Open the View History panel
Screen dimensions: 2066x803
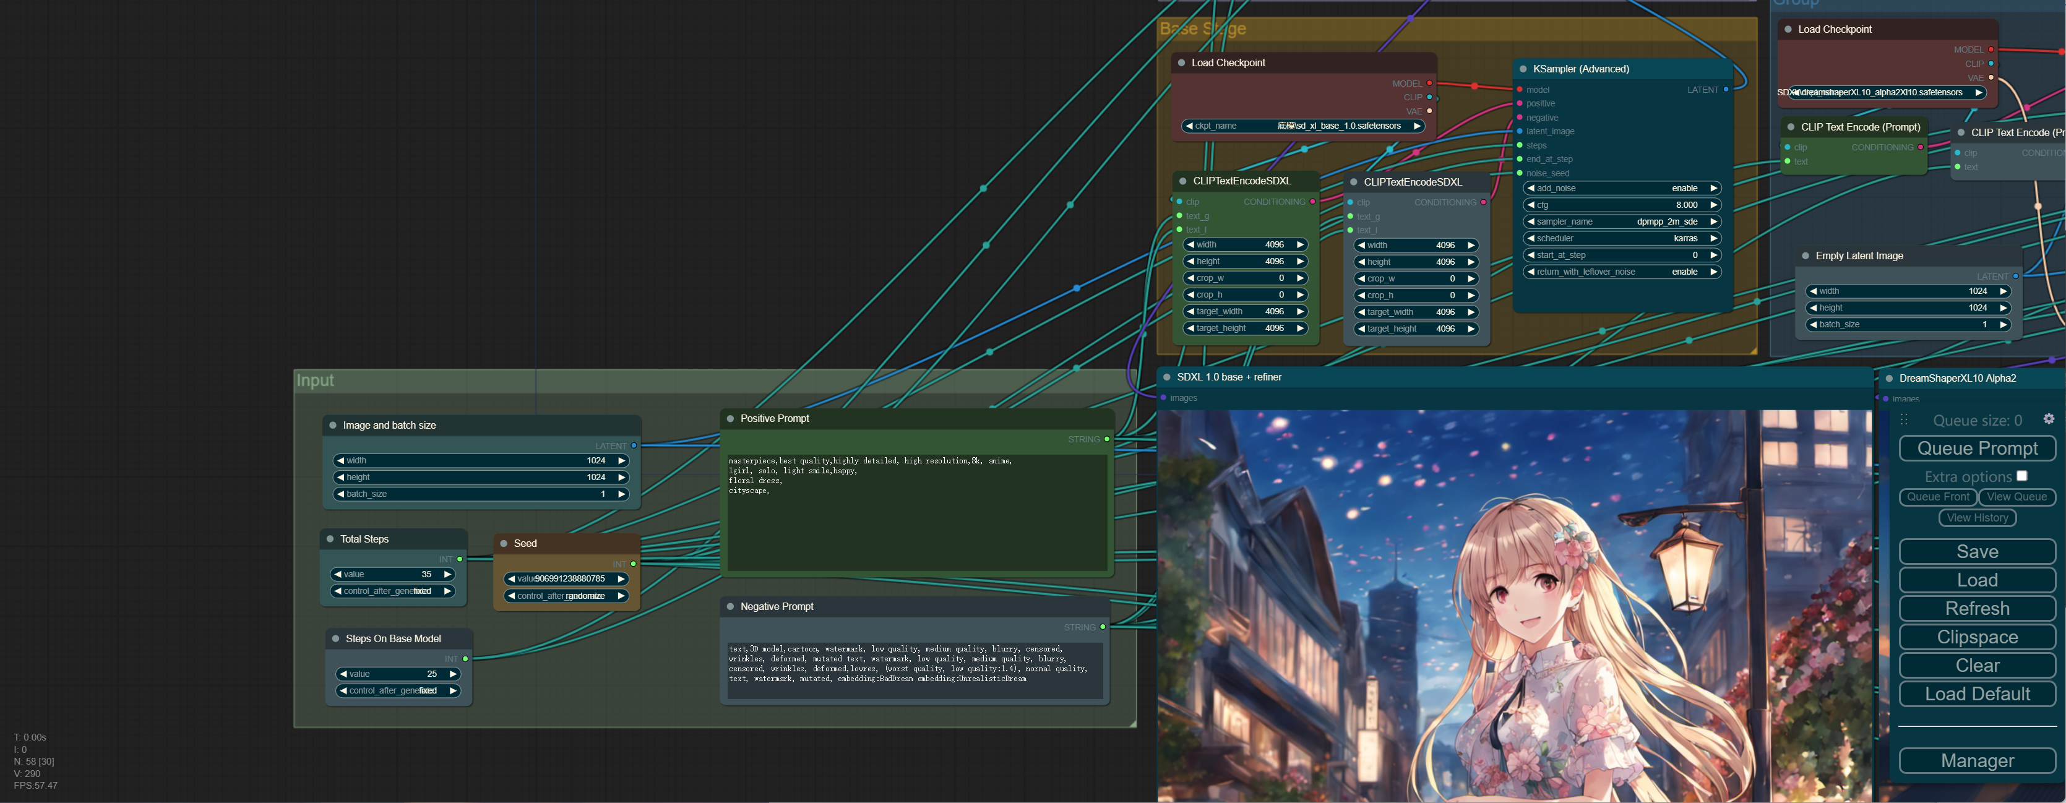1977,517
